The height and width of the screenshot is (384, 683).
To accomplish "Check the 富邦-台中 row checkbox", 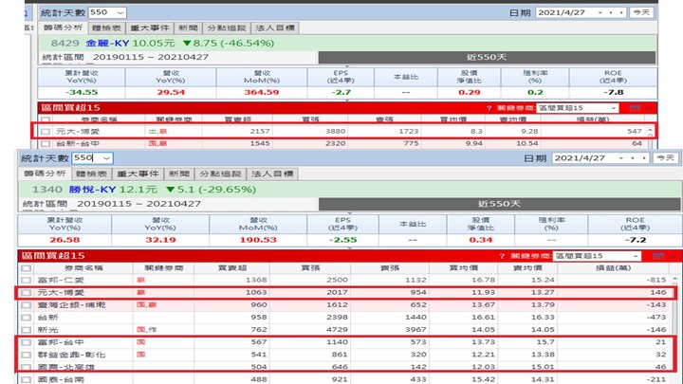I will [x=26, y=342].
